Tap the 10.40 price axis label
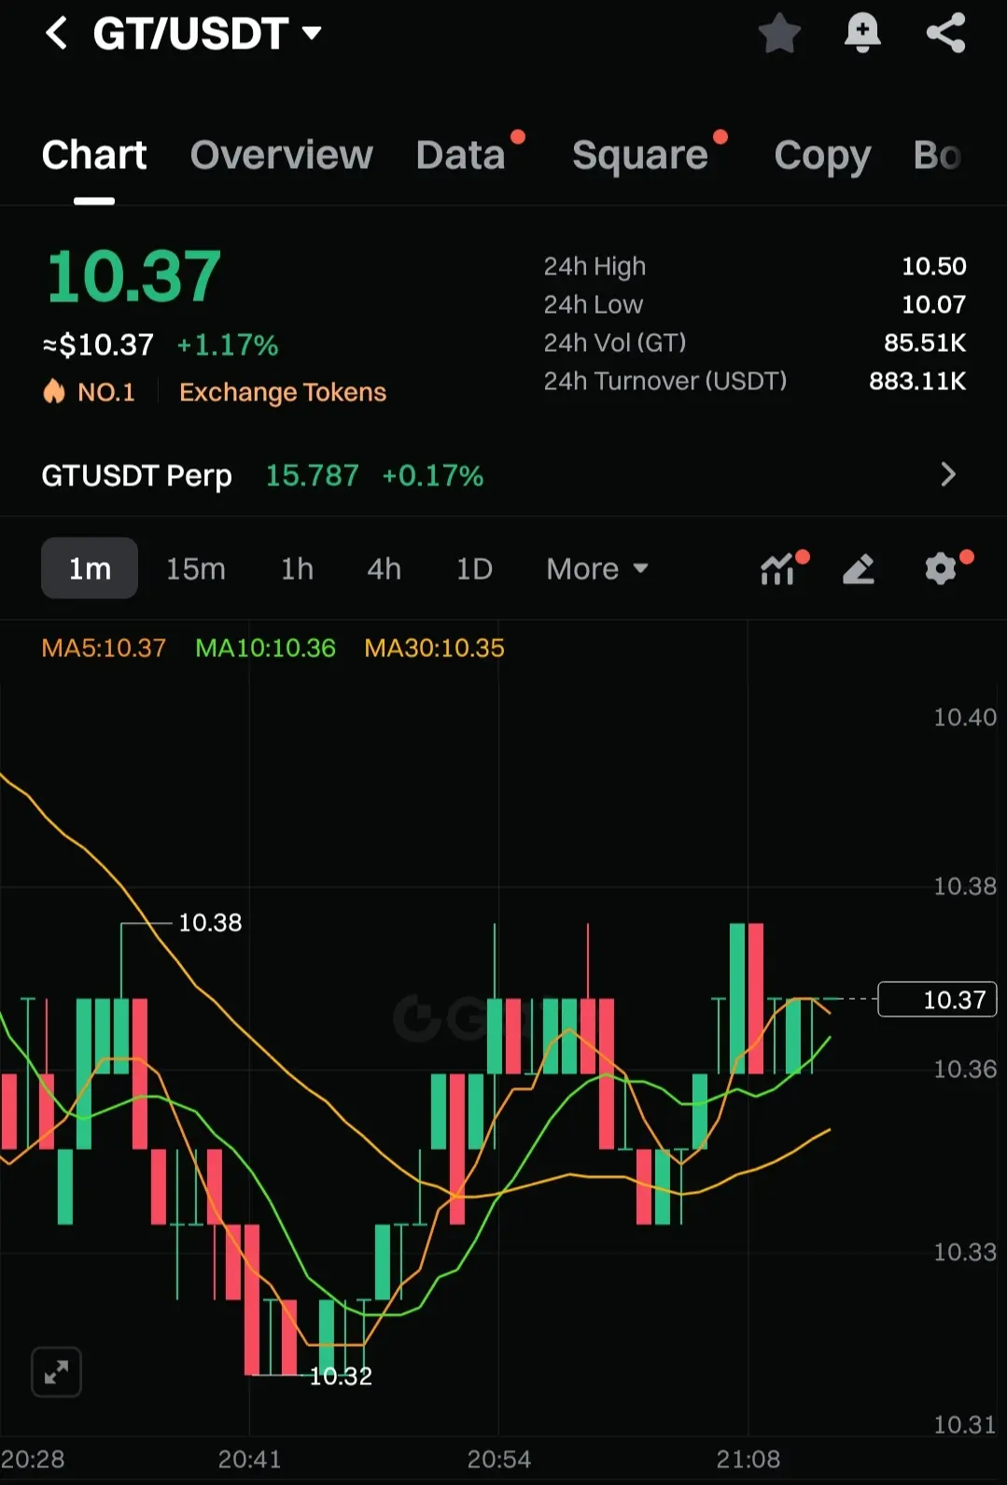The image size is (1007, 1485). pos(965,717)
